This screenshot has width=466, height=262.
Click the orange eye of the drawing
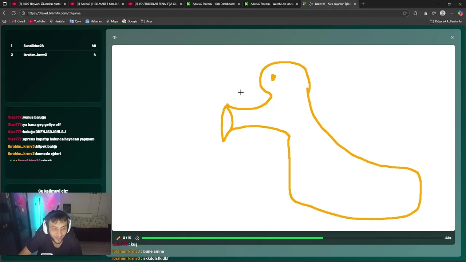(273, 78)
